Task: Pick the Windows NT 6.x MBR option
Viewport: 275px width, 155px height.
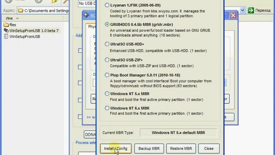Action: coord(107,108)
